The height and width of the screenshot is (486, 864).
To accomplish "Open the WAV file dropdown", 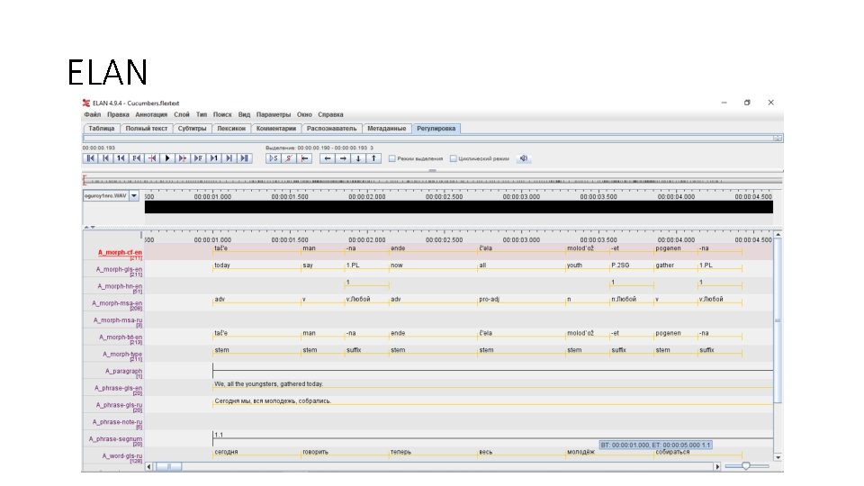I will [134, 195].
